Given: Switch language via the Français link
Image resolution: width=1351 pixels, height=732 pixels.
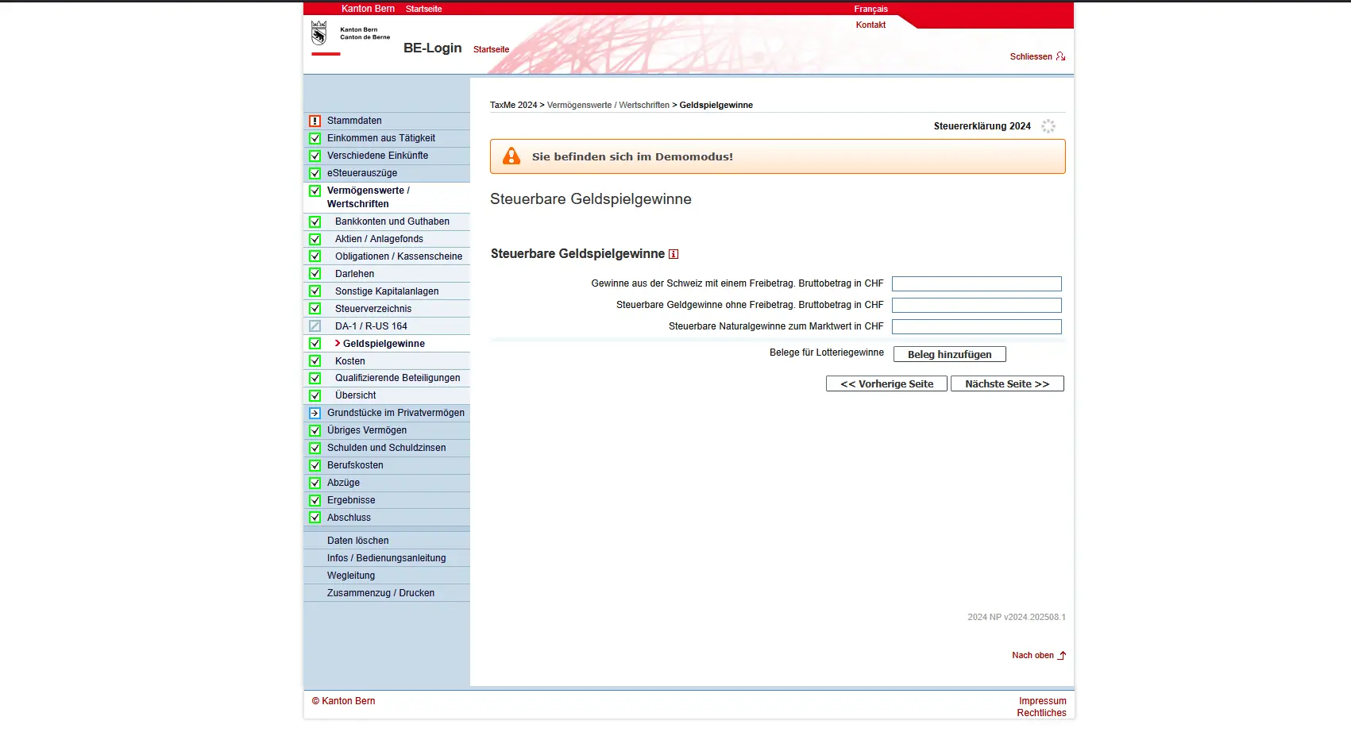Looking at the screenshot, I should (870, 9).
